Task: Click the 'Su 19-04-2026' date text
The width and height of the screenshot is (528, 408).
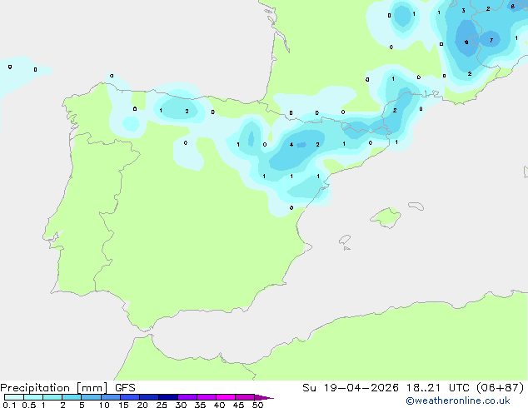Action: 351,388
